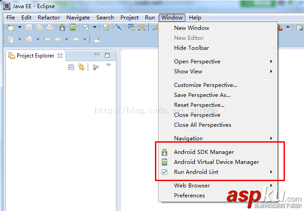This screenshot has height=211, width=304.
Task: Click the grayed spheres icon in Project Explorer
Action: pyautogui.click(x=95, y=67)
